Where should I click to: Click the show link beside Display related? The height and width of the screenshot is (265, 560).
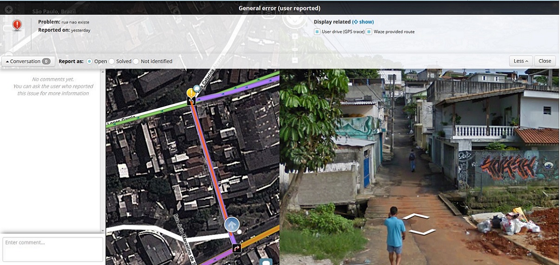pyautogui.click(x=363, y=22)
